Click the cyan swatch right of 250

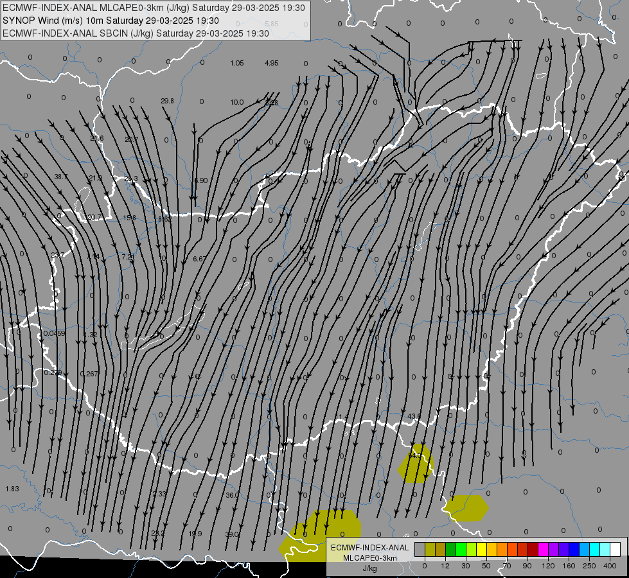(x=594, y=549)
